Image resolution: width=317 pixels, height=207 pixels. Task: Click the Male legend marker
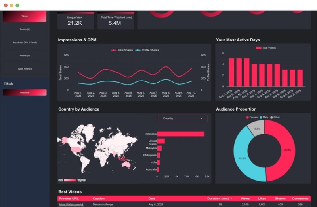point(261,117)
